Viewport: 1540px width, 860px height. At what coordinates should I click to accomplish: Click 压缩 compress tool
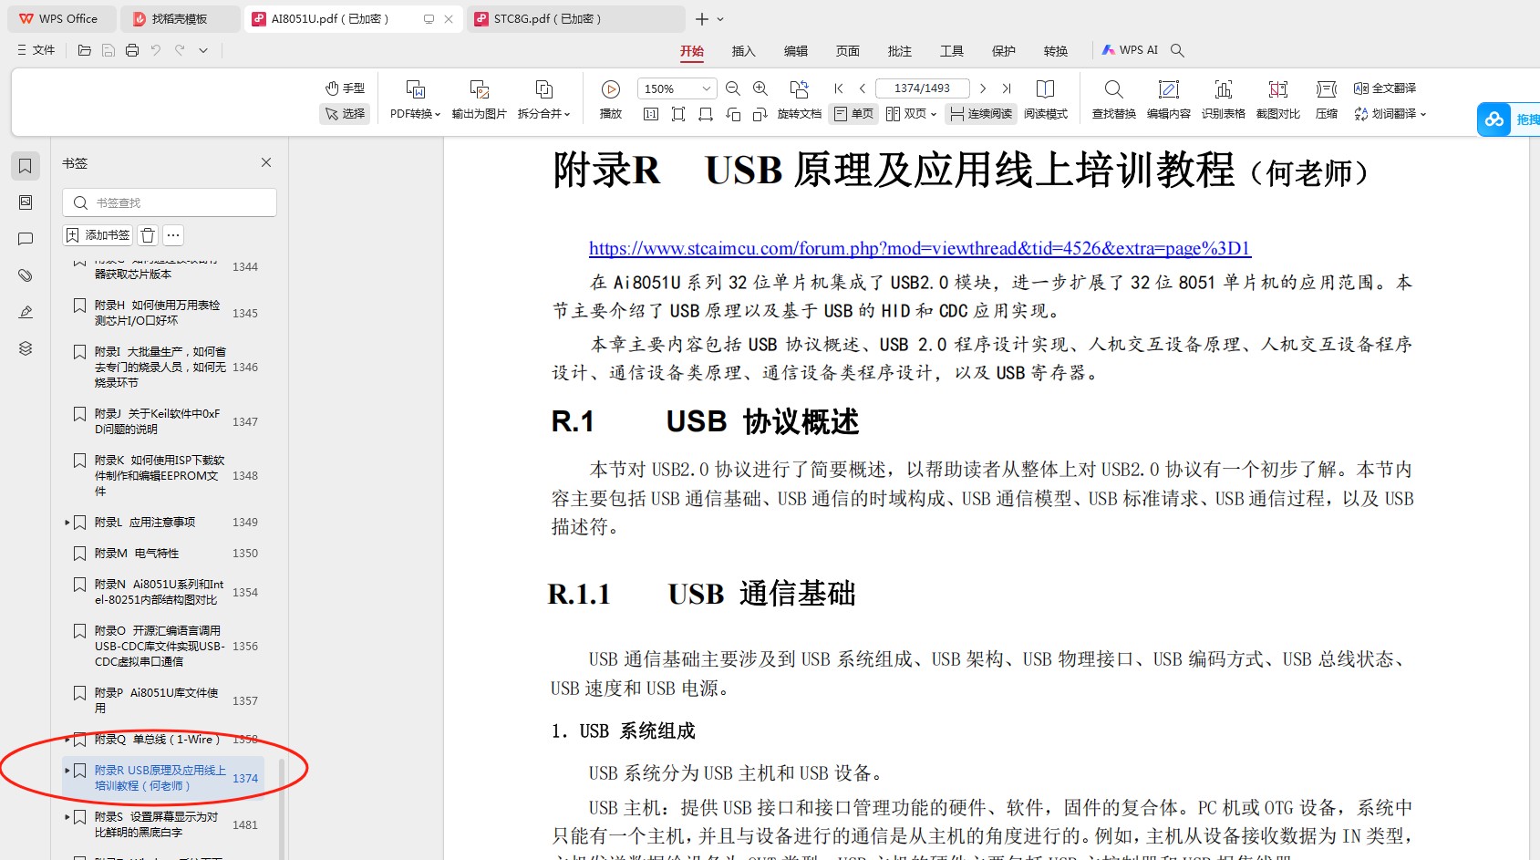(1327, 99)
